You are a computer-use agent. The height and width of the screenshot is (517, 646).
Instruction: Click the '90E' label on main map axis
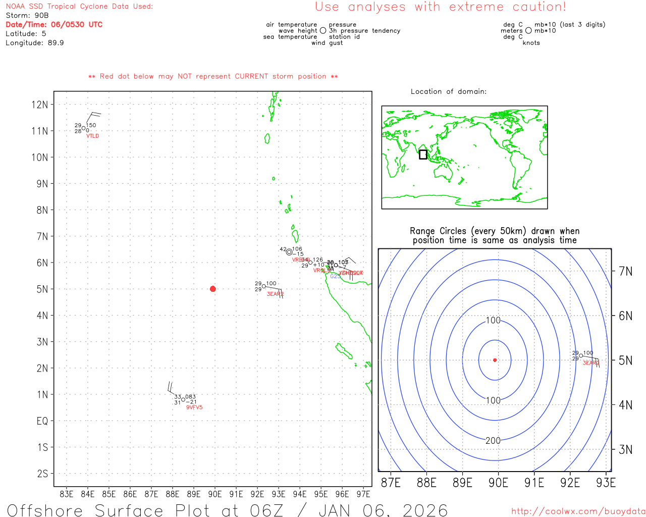point(215,494)
